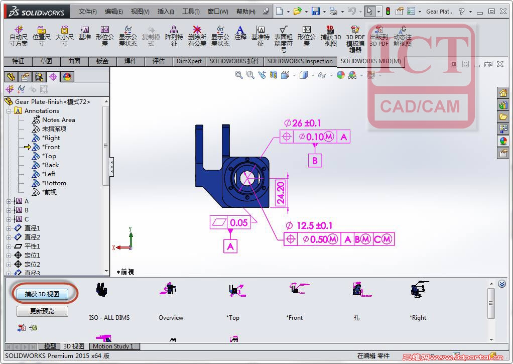Screen dimensions: 513x364
Task: Open DisplayManager panel tab
Action: point(67,77)
